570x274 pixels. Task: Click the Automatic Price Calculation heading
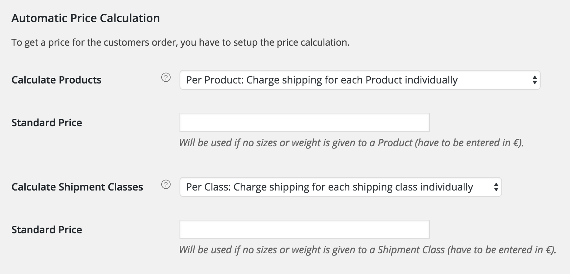tap(86, 17)
